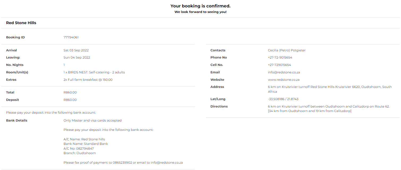Click the BIRDS NEST room description
The height and width of the screenshot is (170, 401).
coord(94,72)
